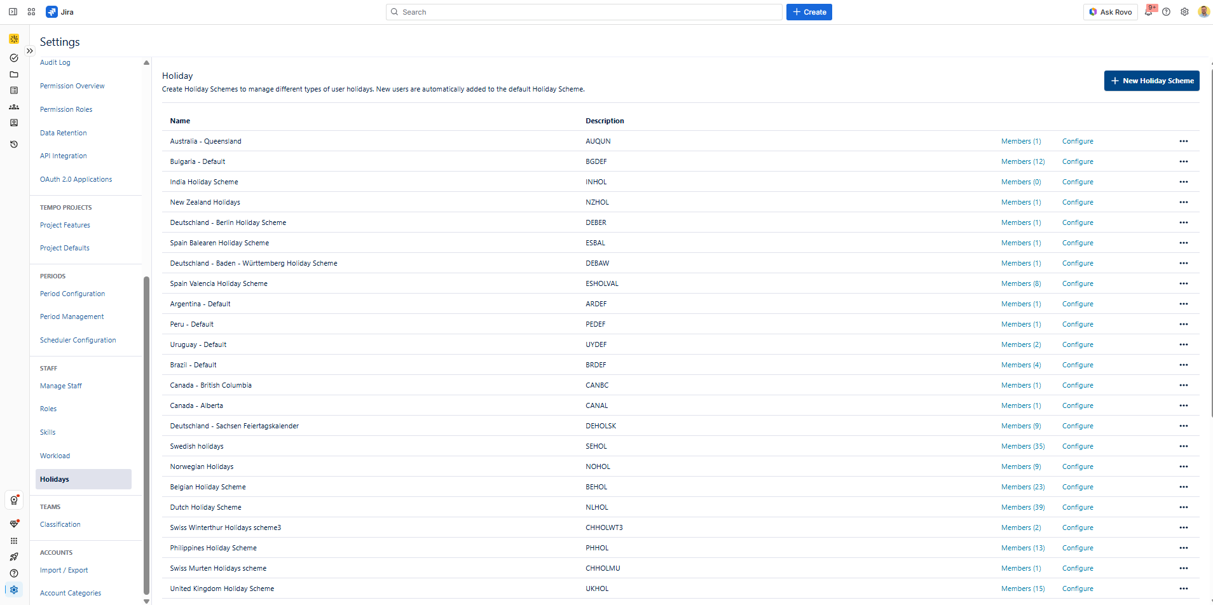Viewport: 1213px width, 605px height.
Task: Click the Jira app switcher grid icon
Action: coord(31,12)
